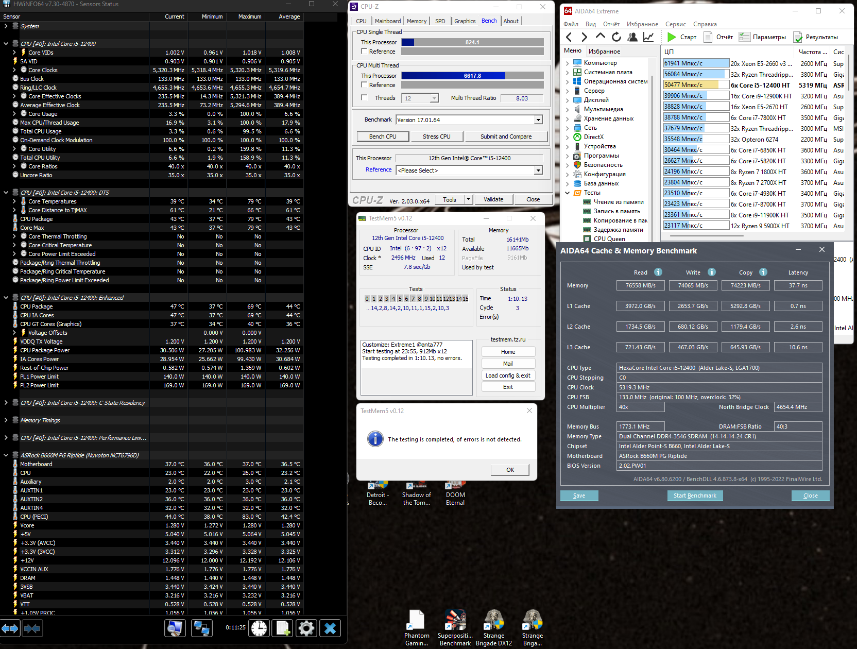Open the graph chart icon in AIDA64 toolbar
The image size is (857, 649).
click(x=648, y=37)
